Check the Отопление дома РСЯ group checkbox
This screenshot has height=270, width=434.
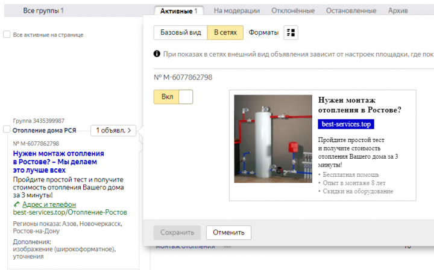point(7,129)
